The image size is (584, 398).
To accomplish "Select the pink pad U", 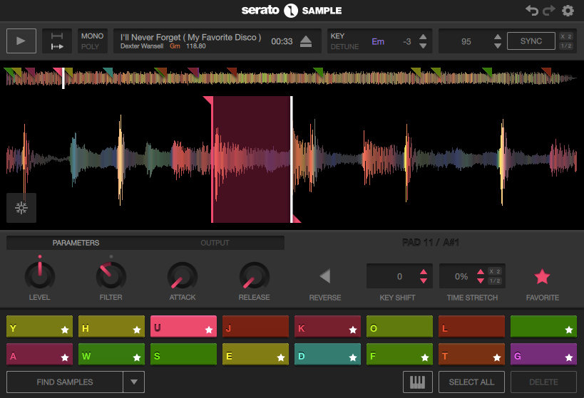I will click(183, 326).
